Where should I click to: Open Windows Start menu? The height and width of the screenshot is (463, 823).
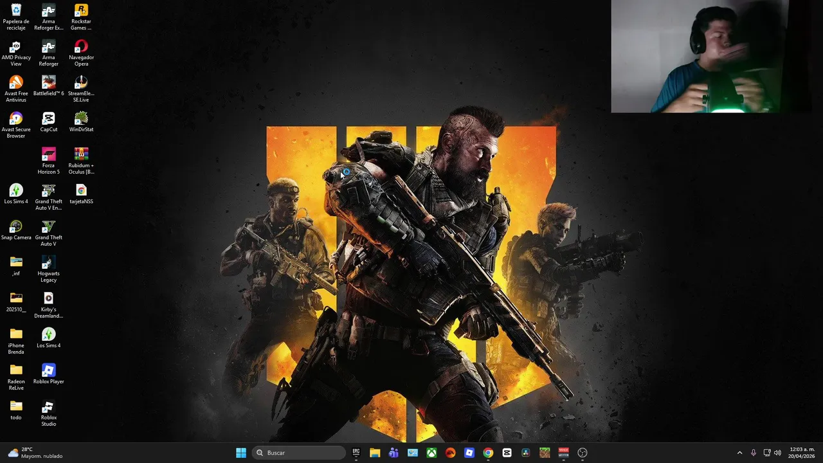(241, 453)
